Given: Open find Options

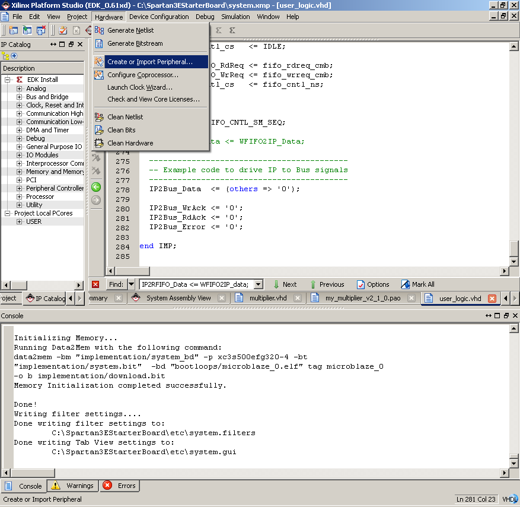Looking at the screenshot, I should point(373,284).
